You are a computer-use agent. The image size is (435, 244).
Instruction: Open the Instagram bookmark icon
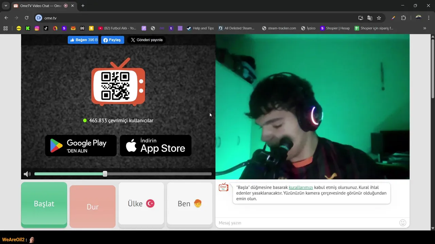pyautogui.click(x=37, y=28)
